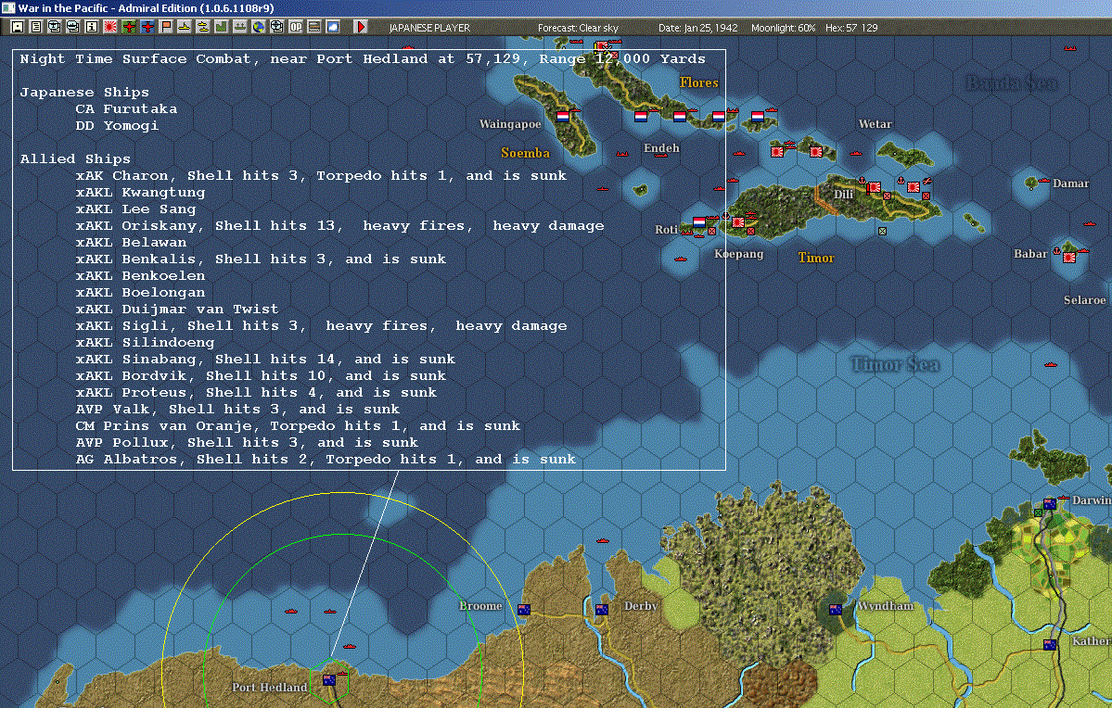
Task: Click the save game floppy icon
Action: point(18,27)
